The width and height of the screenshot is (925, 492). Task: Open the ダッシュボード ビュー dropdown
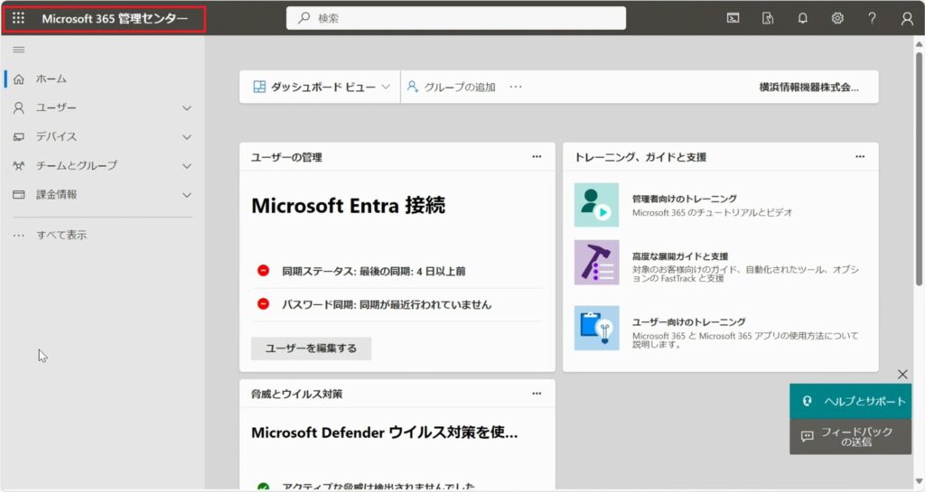(x=322, y=88)
